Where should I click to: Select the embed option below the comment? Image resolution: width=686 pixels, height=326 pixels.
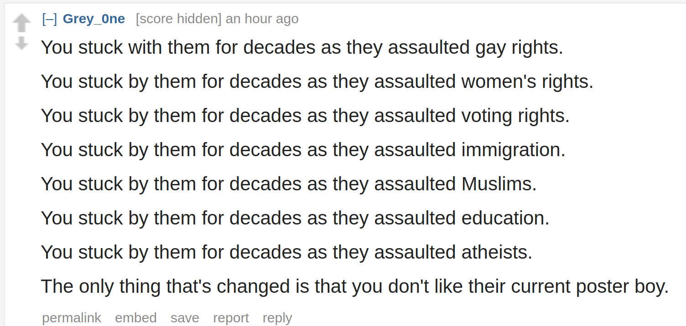pyautogui.click(x=136, y=317)
